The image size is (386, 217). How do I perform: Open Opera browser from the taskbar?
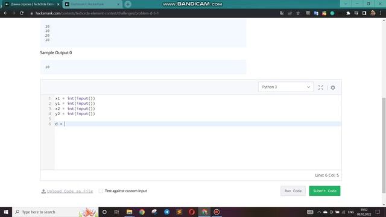pyautogui.click(x=192, y=212)
